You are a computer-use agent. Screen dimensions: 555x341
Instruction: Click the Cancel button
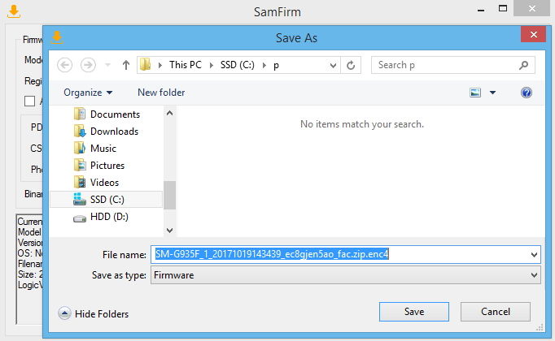pyautogui.click(x=496, y=312)
